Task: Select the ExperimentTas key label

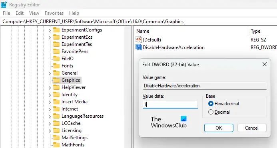Action: [77, 44]
